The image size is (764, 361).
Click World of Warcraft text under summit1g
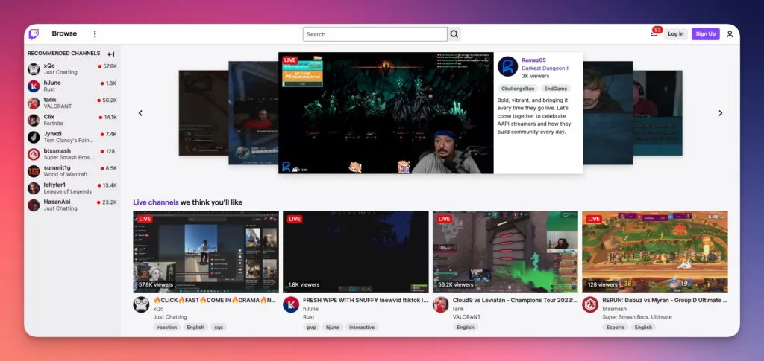click(x=66, y=174)
